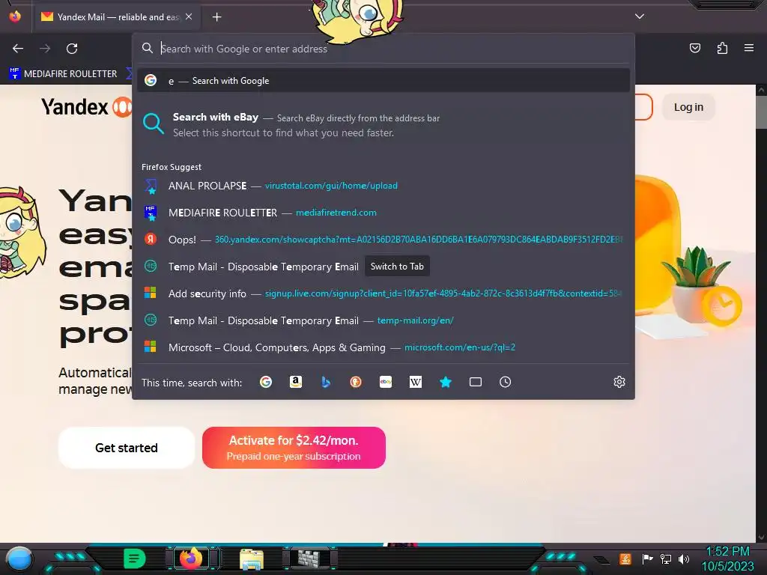The width and height of the screenshot is (767, 575).
Task: Open File Explorer from the taskbar
Action: [252, 559]
